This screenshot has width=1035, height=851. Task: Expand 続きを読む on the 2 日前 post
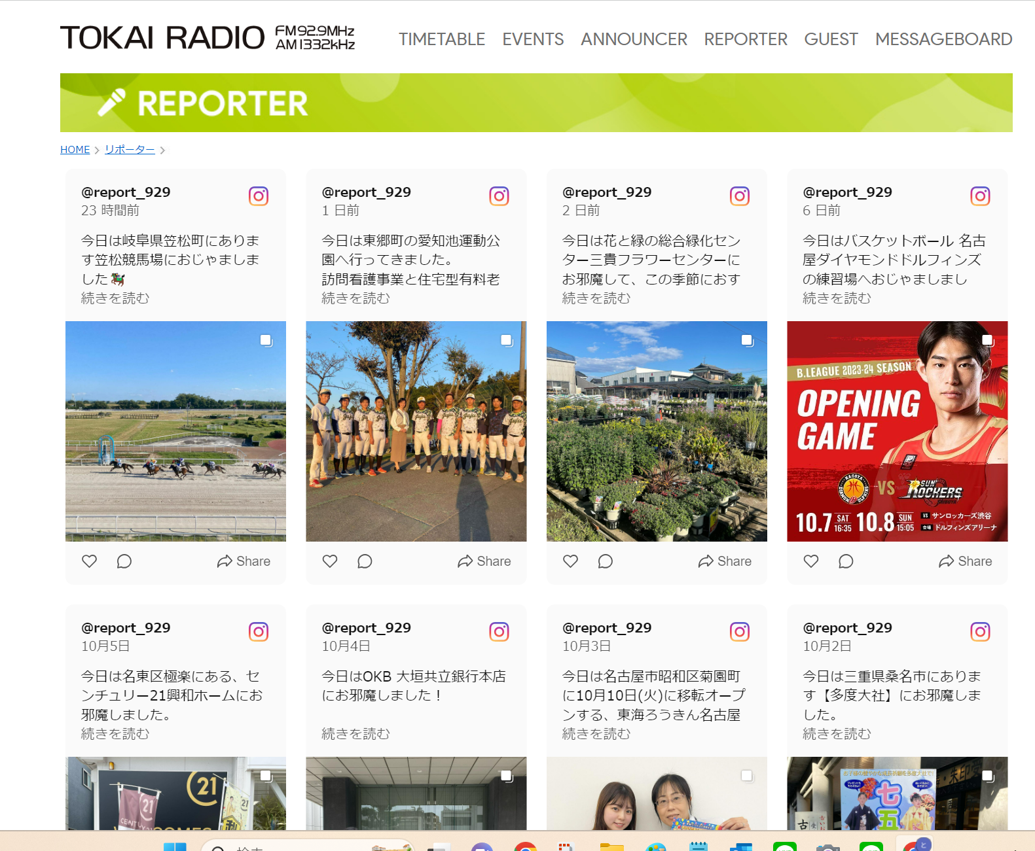[x=596, y=298]
